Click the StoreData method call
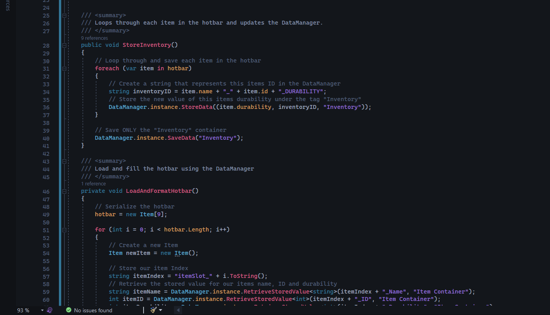 [x=197, y=107]
